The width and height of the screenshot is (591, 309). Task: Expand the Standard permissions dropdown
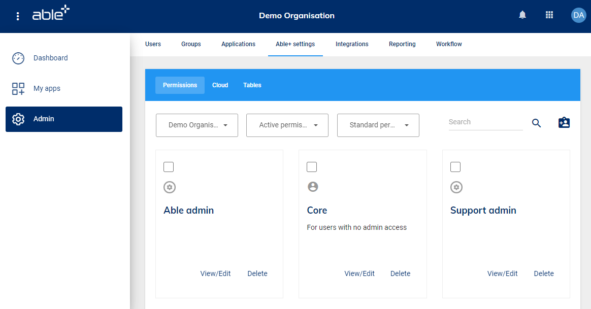point(378,125)
